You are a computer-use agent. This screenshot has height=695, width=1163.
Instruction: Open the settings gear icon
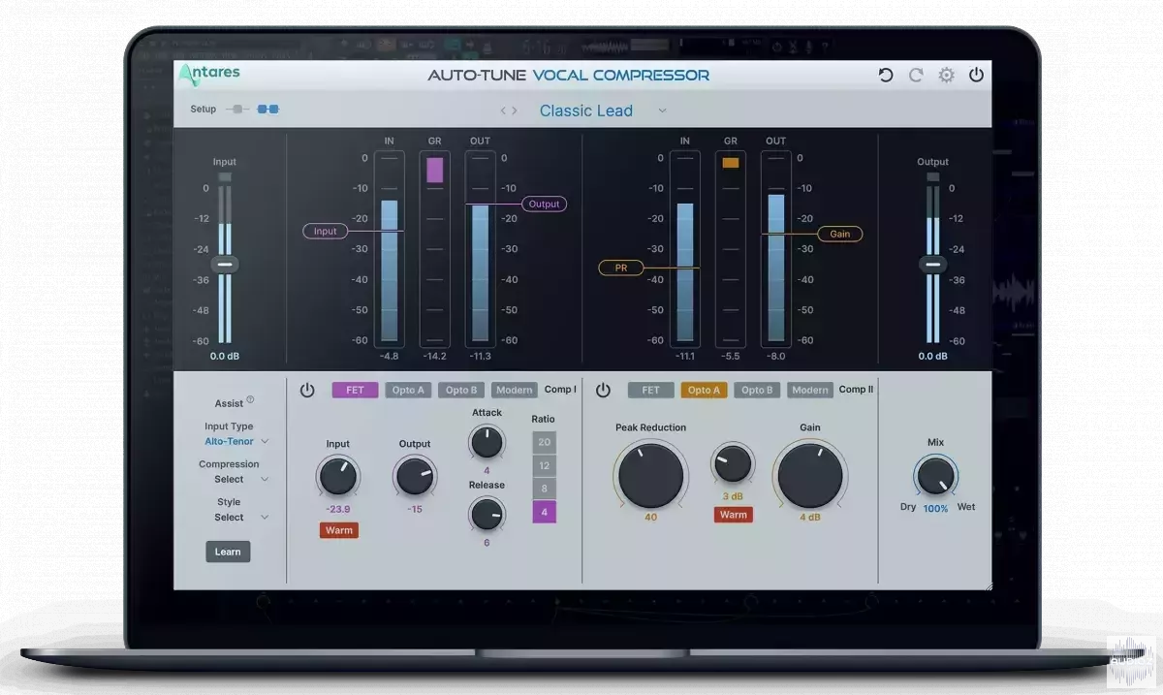pos(946,76)
